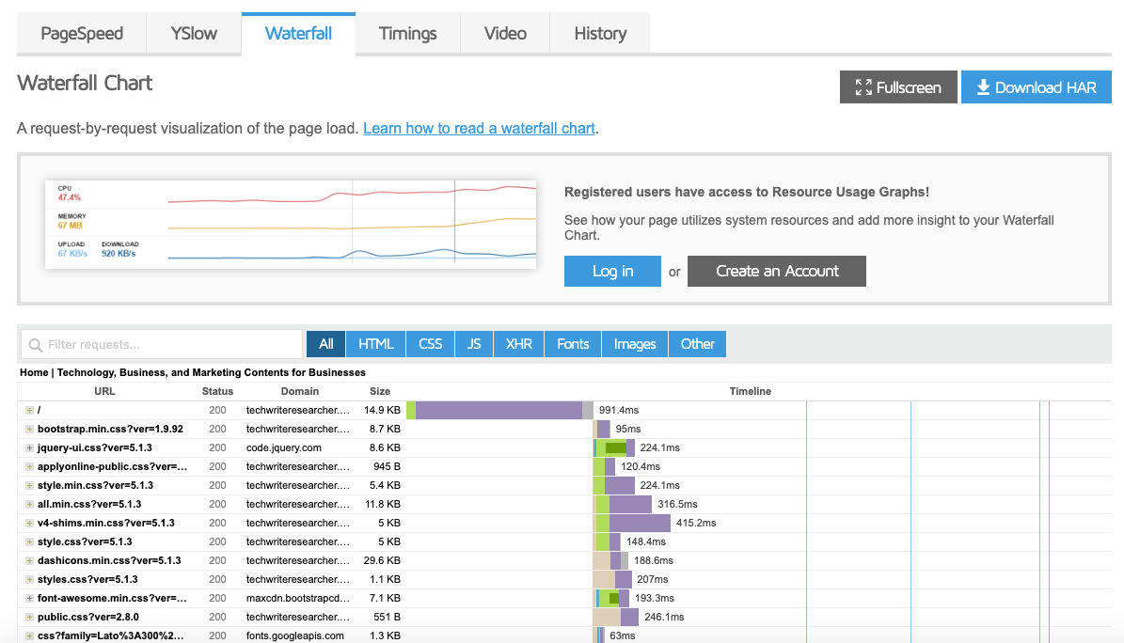
Task: Select the Fonts request filter
Action: (x=572, y=343)
